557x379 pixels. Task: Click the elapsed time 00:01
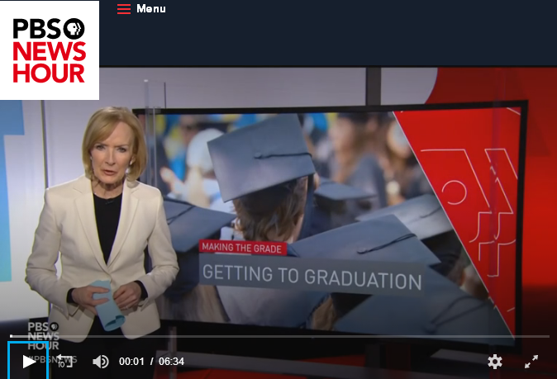[131, 362]
